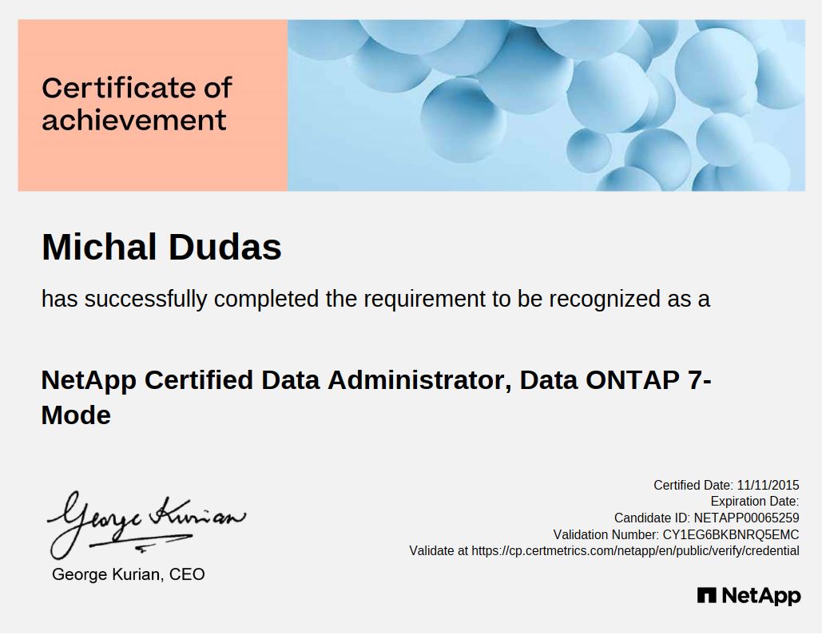Click the 'George Kurian, CEO' printed name
This screenshot has height=635, width=822.
tap(128, 574)
